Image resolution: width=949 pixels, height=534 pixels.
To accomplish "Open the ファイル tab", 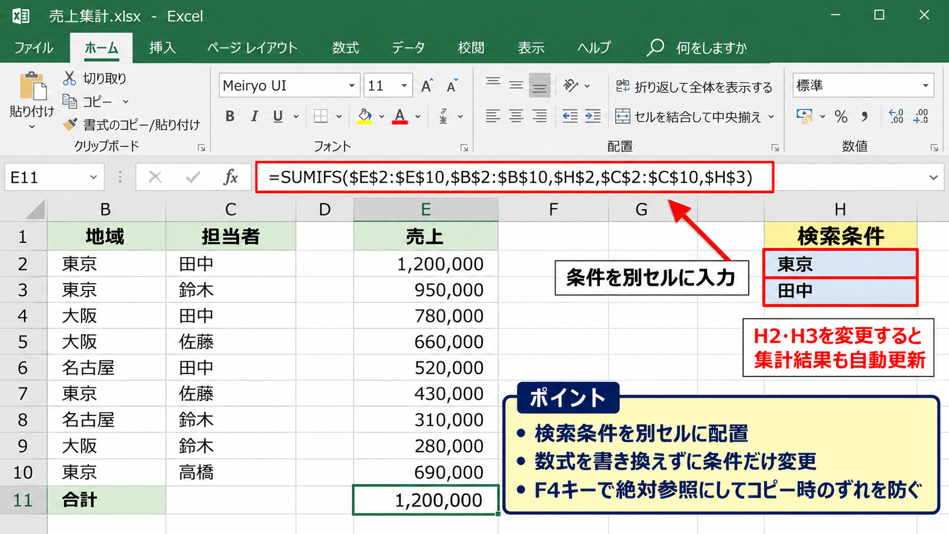I will click(x=33, y=48).
